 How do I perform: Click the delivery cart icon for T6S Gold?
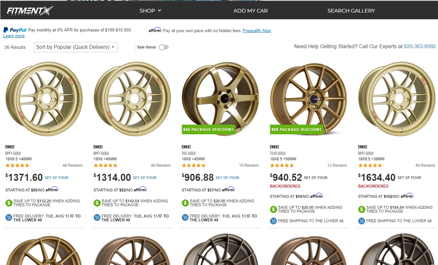click(x=185, y=218)
